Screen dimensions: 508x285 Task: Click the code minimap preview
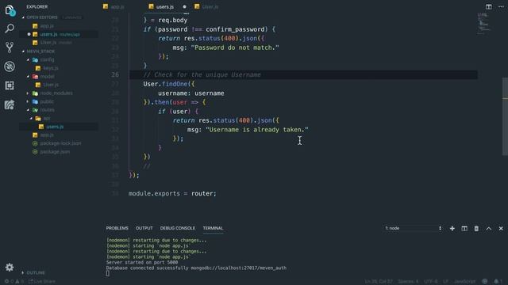[484, 24]
